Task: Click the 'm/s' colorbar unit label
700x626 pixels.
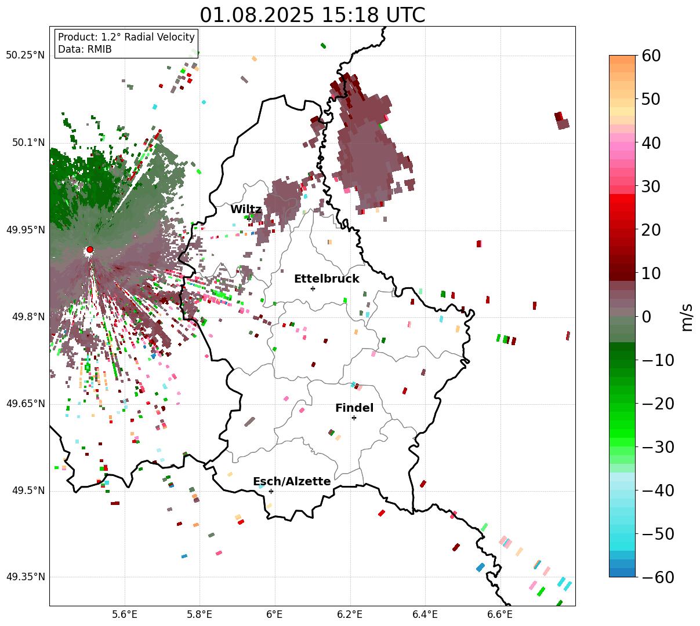Action: pyautogui.click(x=687, y=317)
